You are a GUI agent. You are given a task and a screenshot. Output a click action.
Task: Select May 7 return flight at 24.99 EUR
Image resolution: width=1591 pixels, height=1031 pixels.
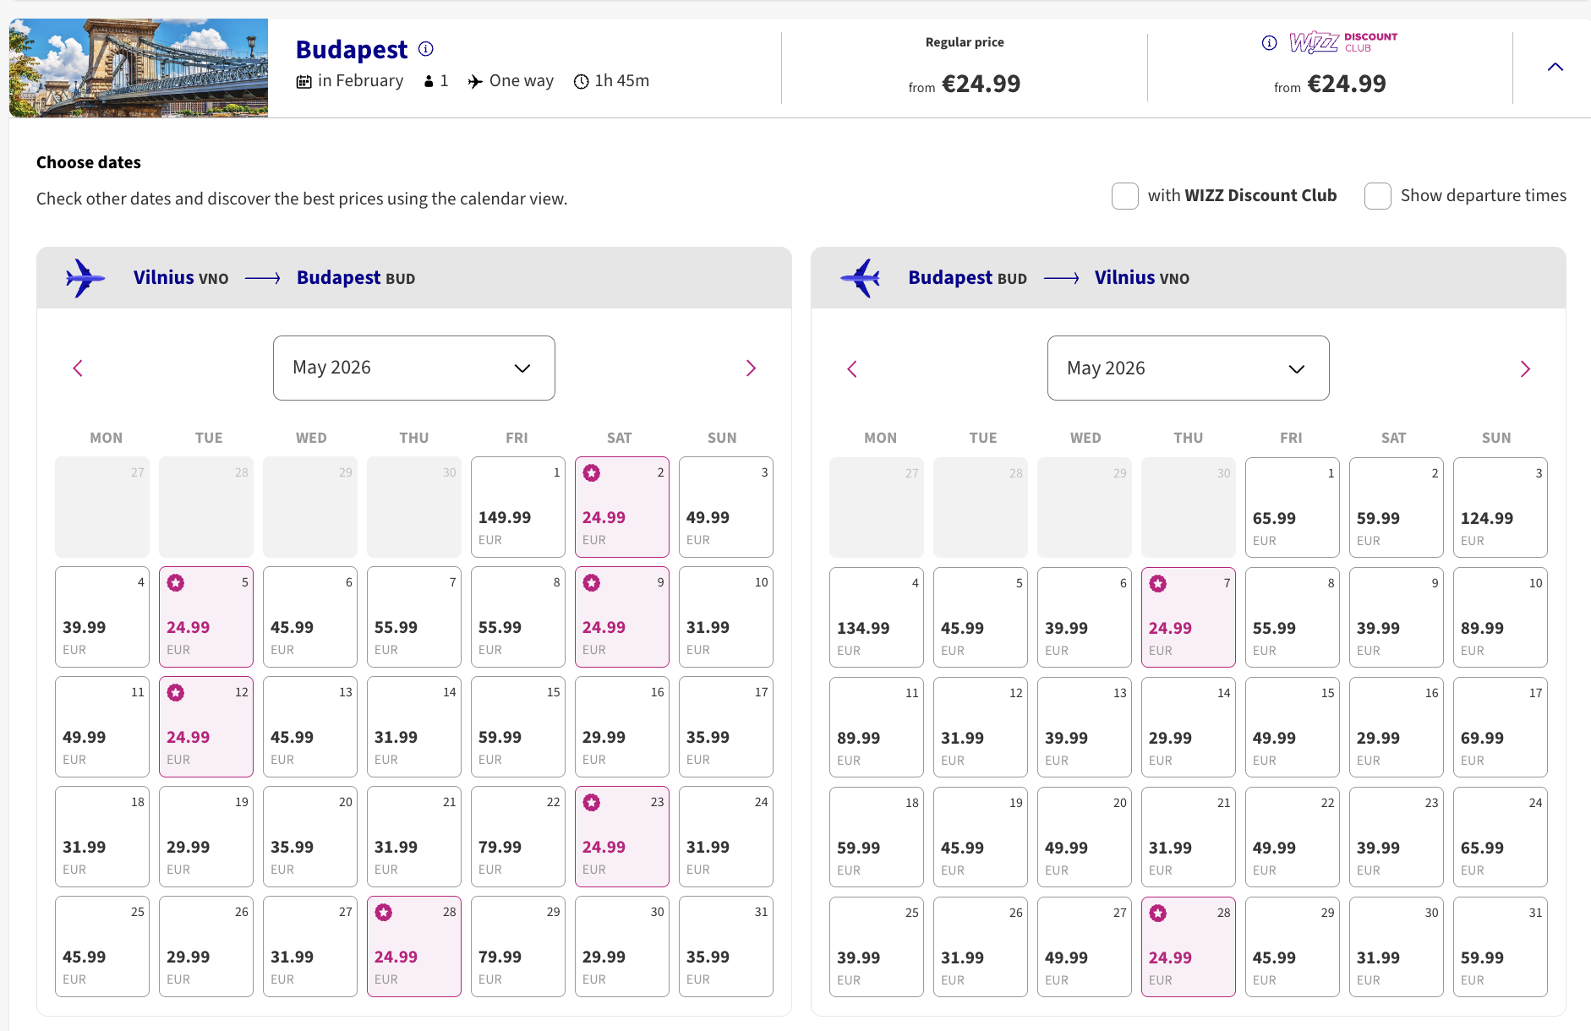(x=1188, y=617)
